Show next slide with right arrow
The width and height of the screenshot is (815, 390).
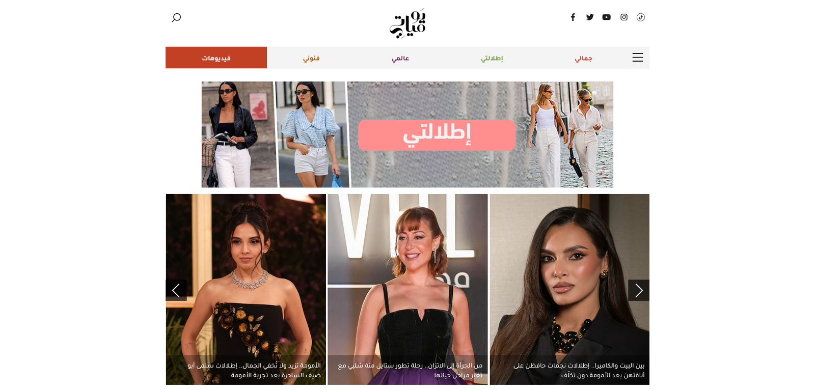coord(639,290)
